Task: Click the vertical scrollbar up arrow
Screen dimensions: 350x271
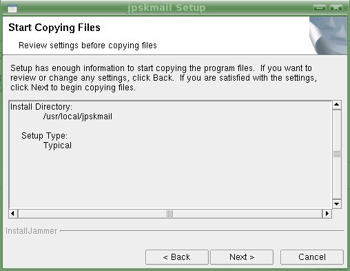Action: [x=337, y=105]
